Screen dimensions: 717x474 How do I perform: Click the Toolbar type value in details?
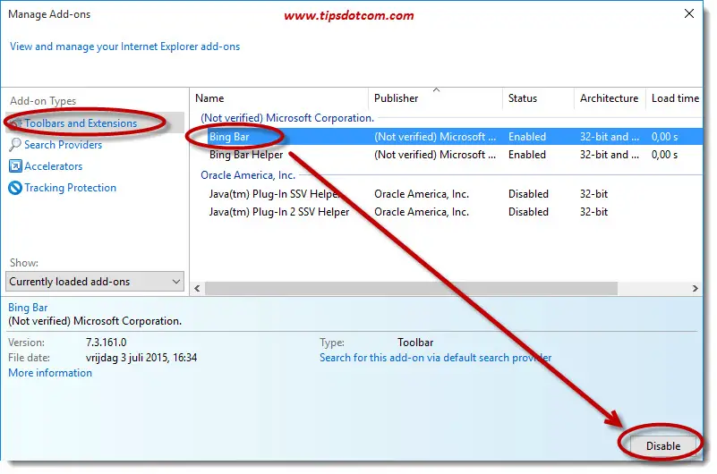[415, 342]
